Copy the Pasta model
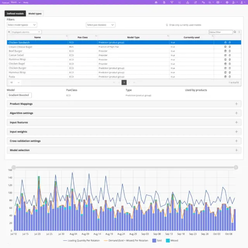Viewport: 248px width, 248px height. [x=230, y=77]
